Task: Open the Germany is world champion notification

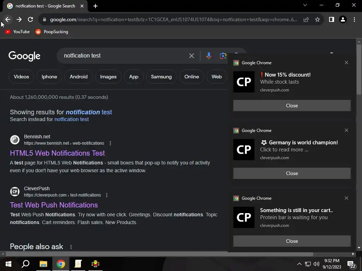Action: [292, 150]
